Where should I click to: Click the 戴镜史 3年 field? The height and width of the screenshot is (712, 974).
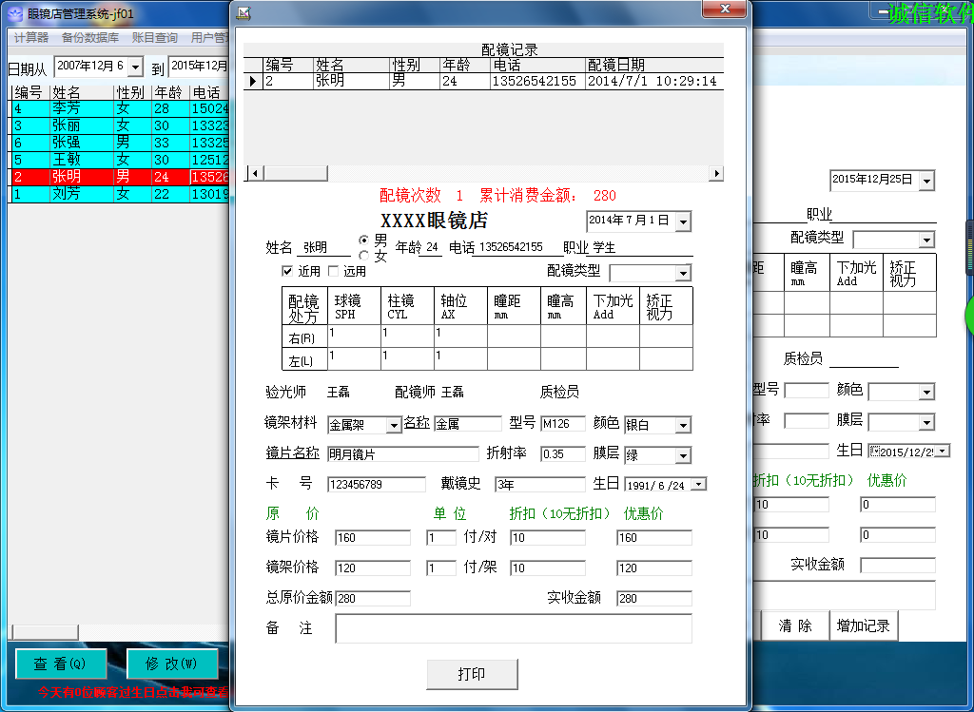[x=540, y=484]
